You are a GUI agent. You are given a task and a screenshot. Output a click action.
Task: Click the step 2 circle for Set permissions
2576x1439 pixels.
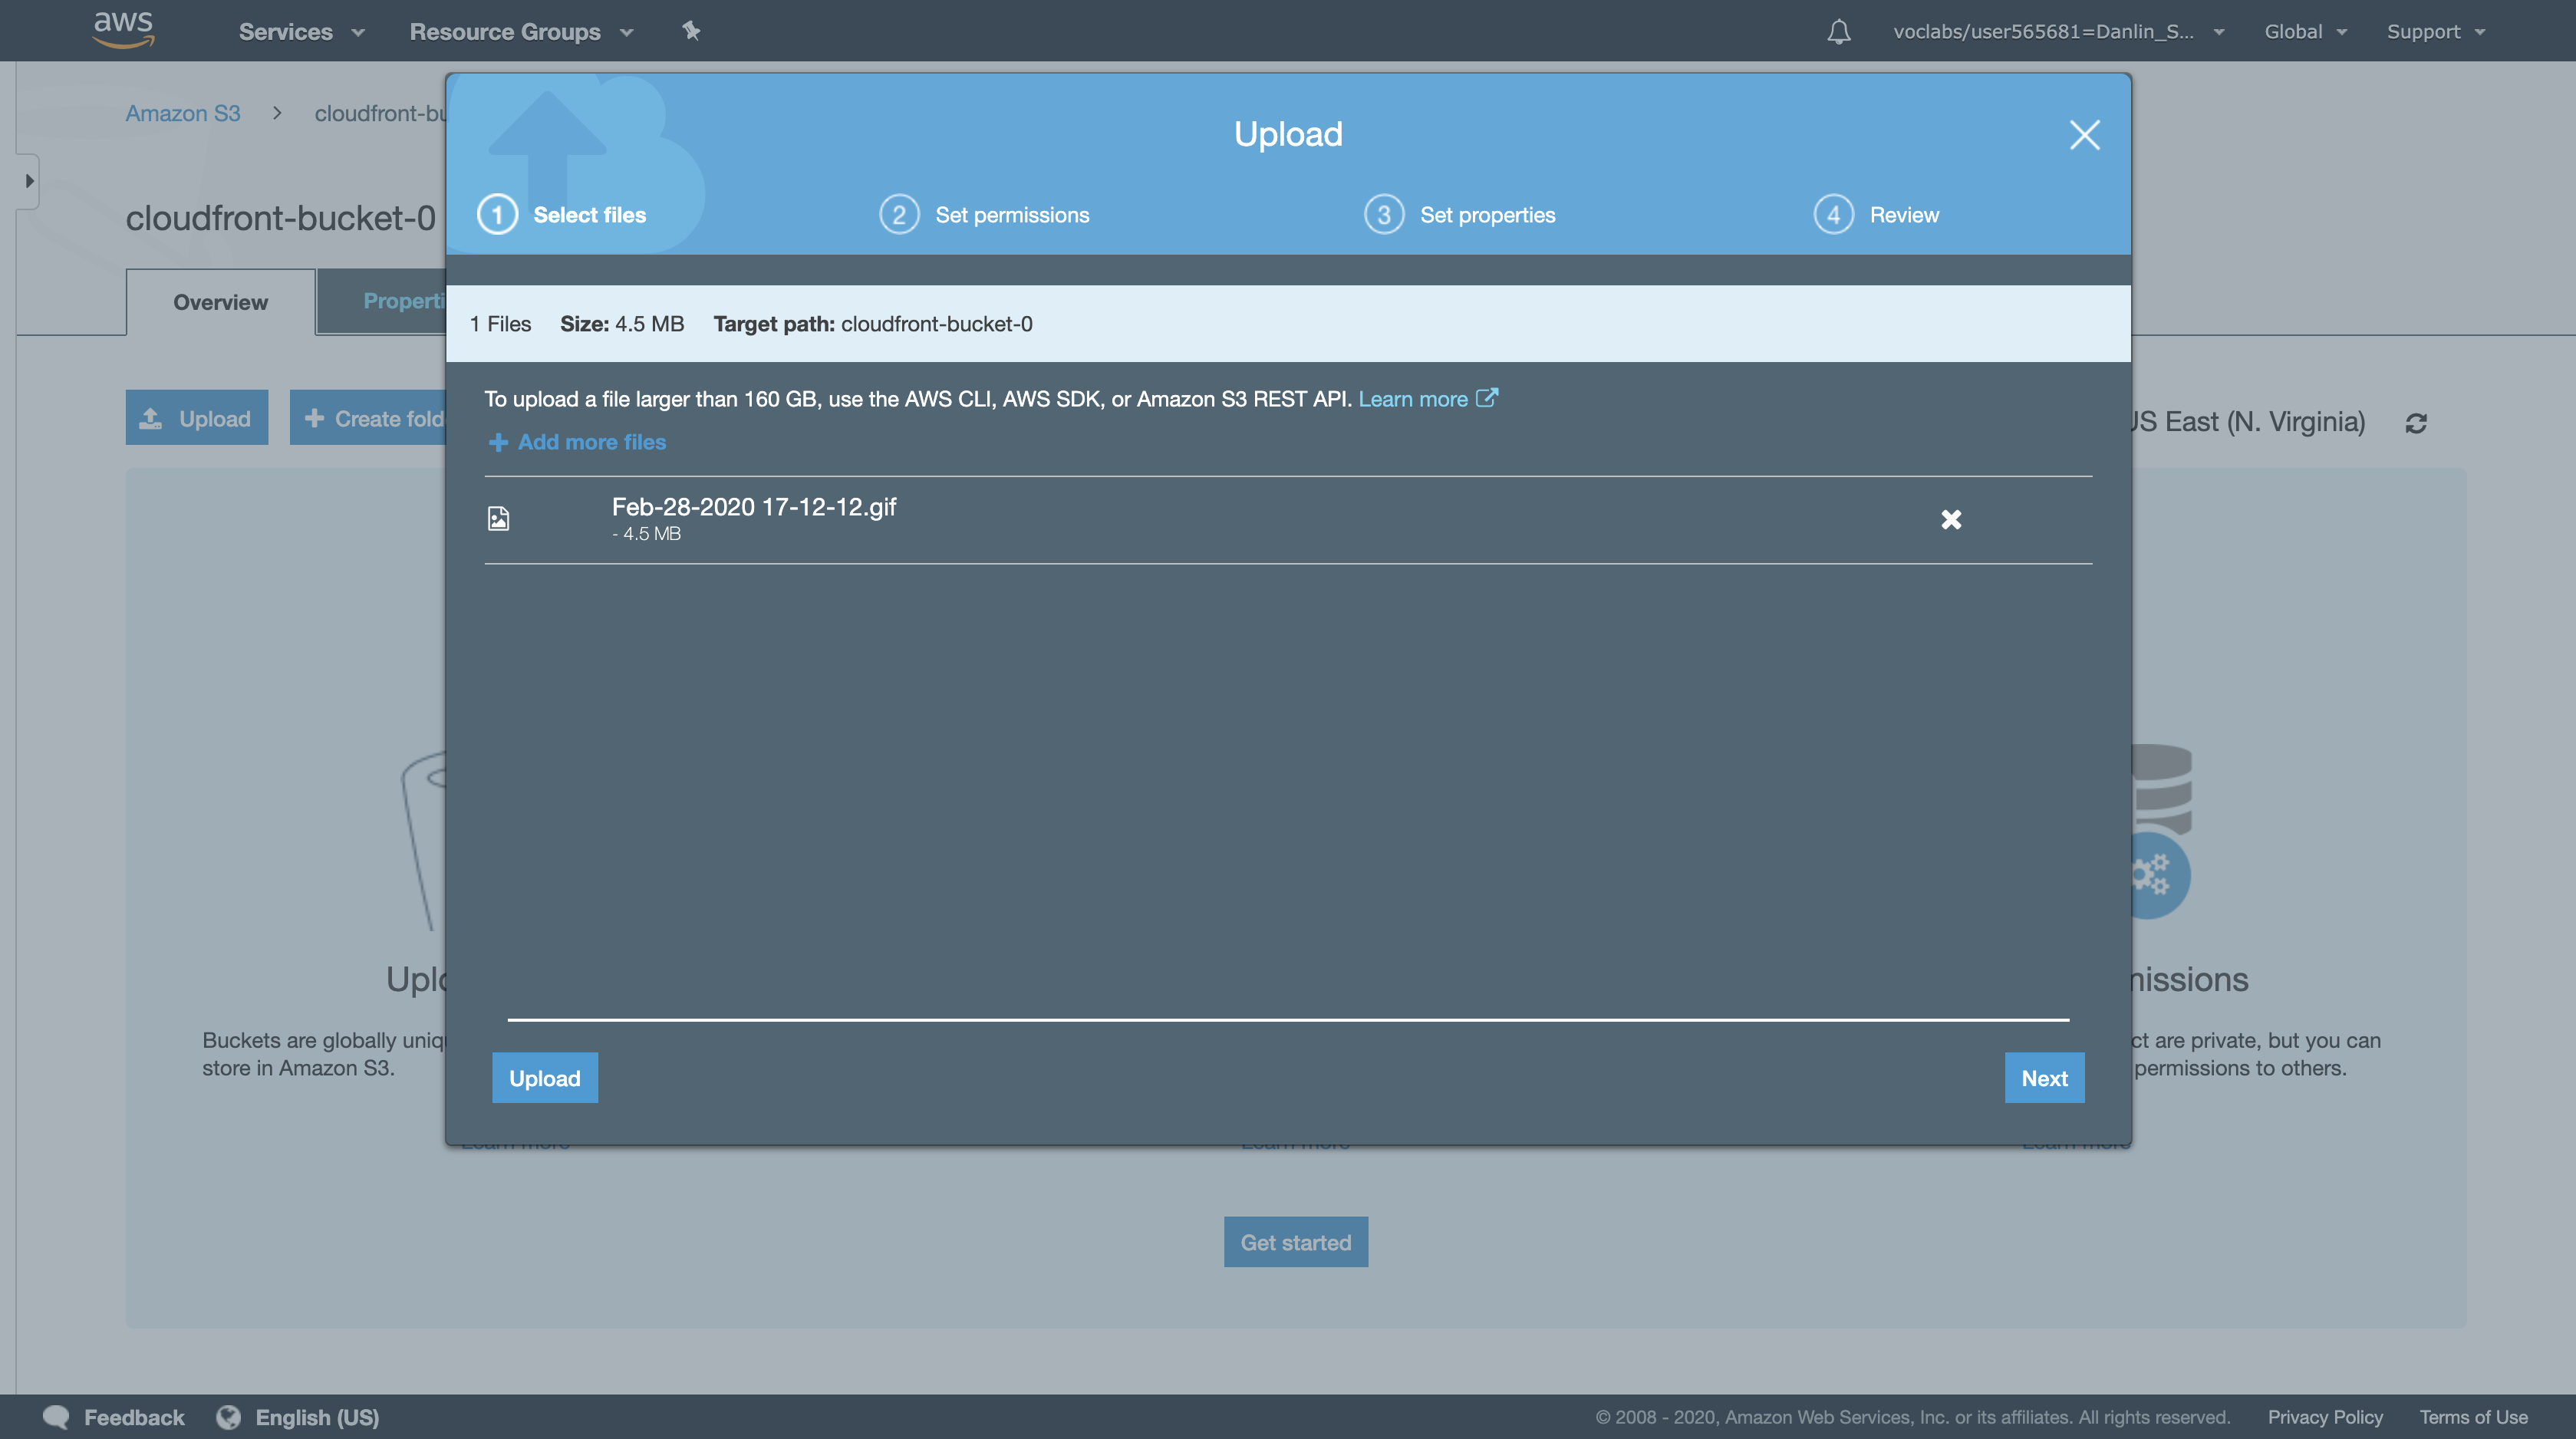coord(898,215)
